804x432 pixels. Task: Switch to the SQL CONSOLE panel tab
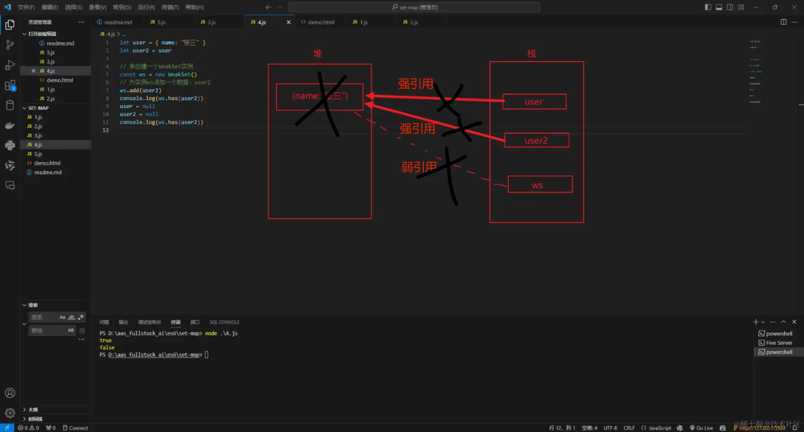(224, 322)
